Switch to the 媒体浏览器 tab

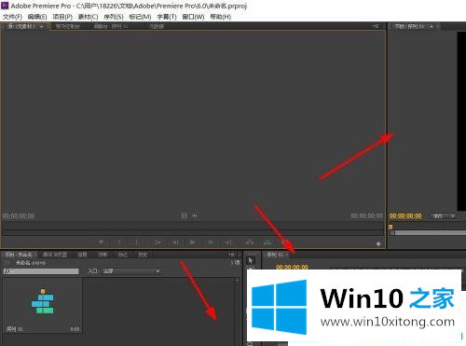pyautogui.click(x=55, y=255)
